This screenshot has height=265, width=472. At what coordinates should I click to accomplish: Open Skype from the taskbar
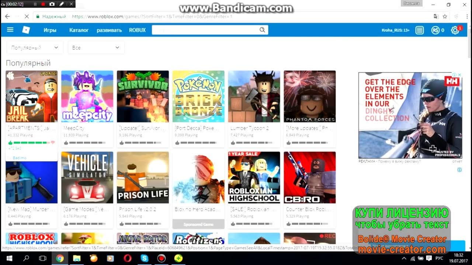145,258
